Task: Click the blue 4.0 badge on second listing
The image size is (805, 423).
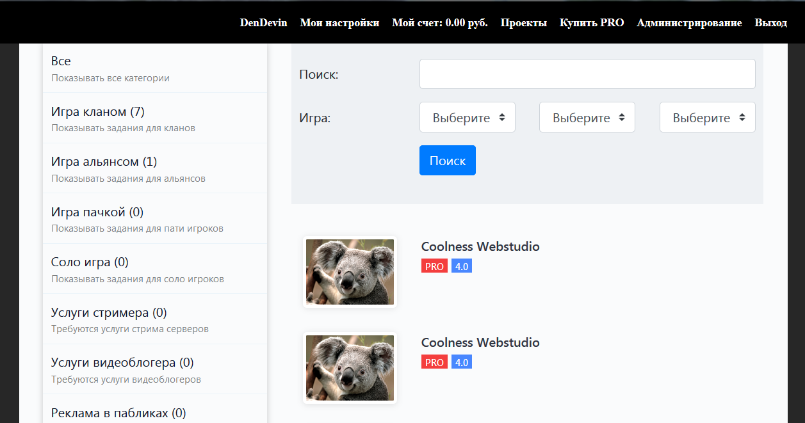Action: [x=462, y=362]
